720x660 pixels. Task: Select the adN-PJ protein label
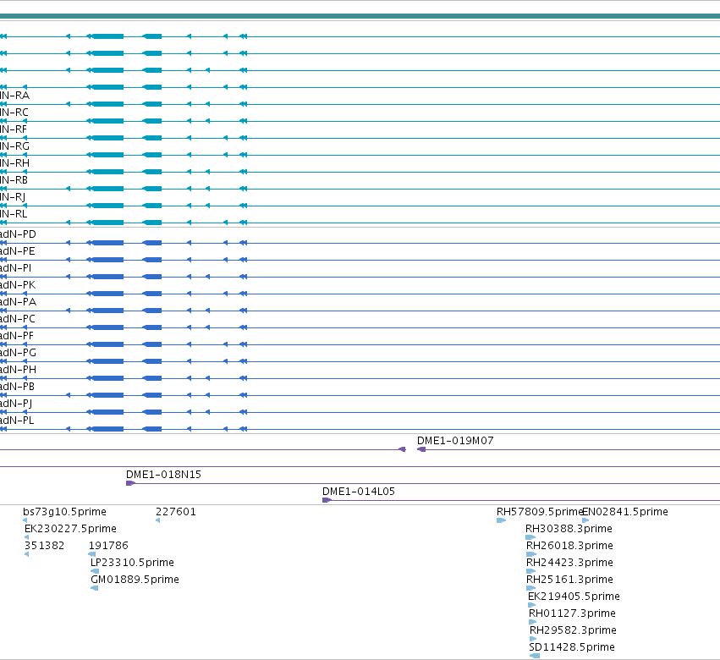click(16, 404)
